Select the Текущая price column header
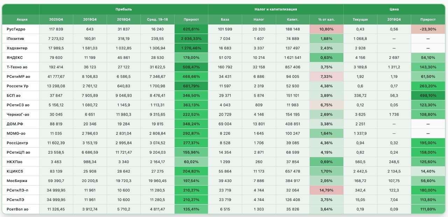The height and width of the screenshot is (217, 448). [360, 20]
